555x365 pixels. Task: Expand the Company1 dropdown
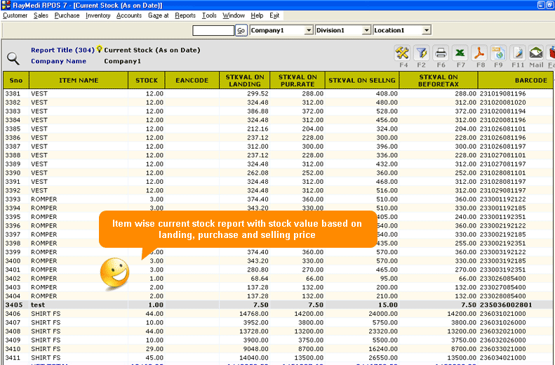309,30
